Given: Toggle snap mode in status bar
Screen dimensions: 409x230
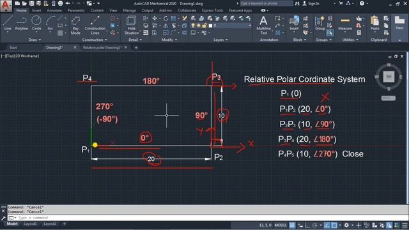Looking at the screenshot, I should tap(300, 225).
